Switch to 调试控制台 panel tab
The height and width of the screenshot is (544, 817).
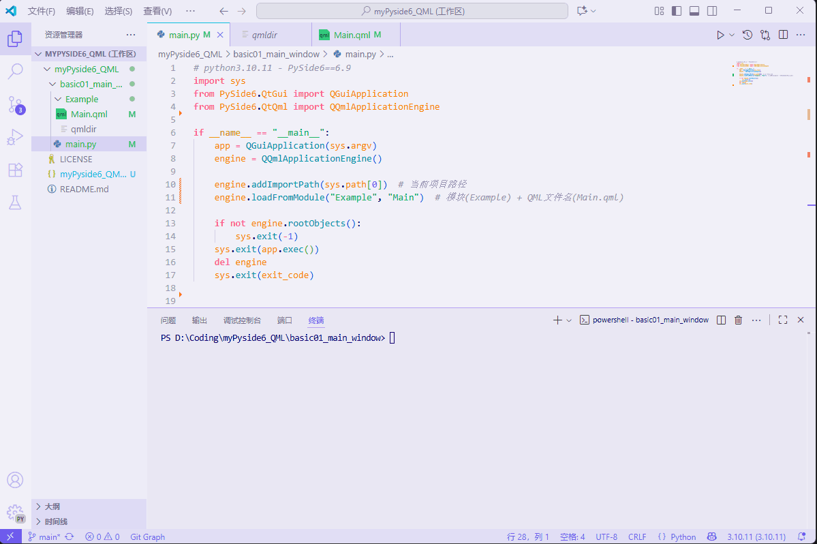coord(243,320)
